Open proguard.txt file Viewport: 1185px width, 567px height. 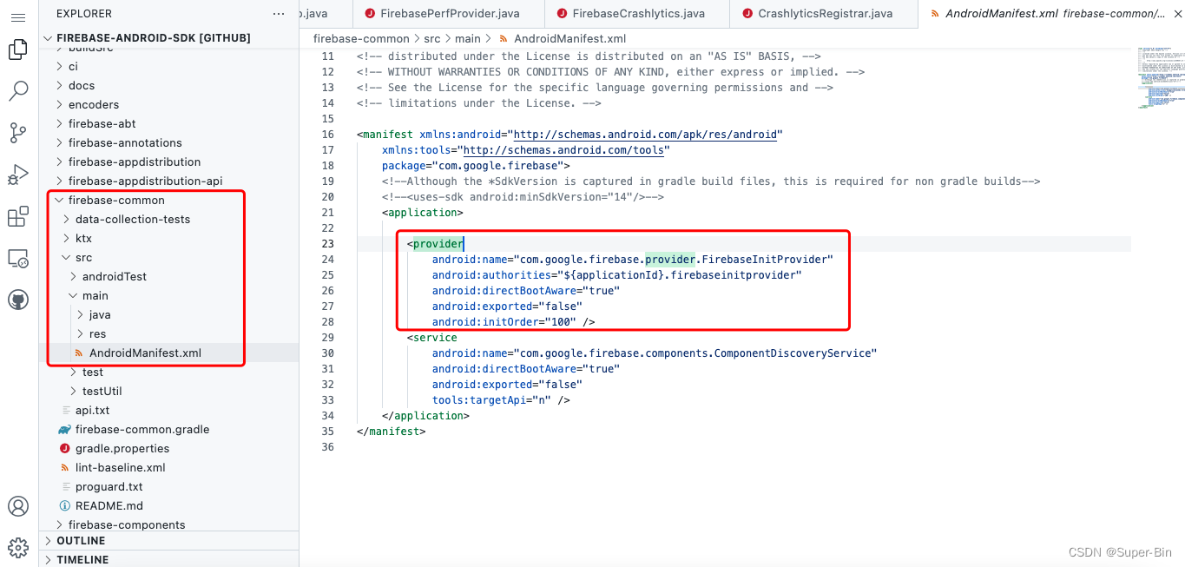(x=169, y=486)
